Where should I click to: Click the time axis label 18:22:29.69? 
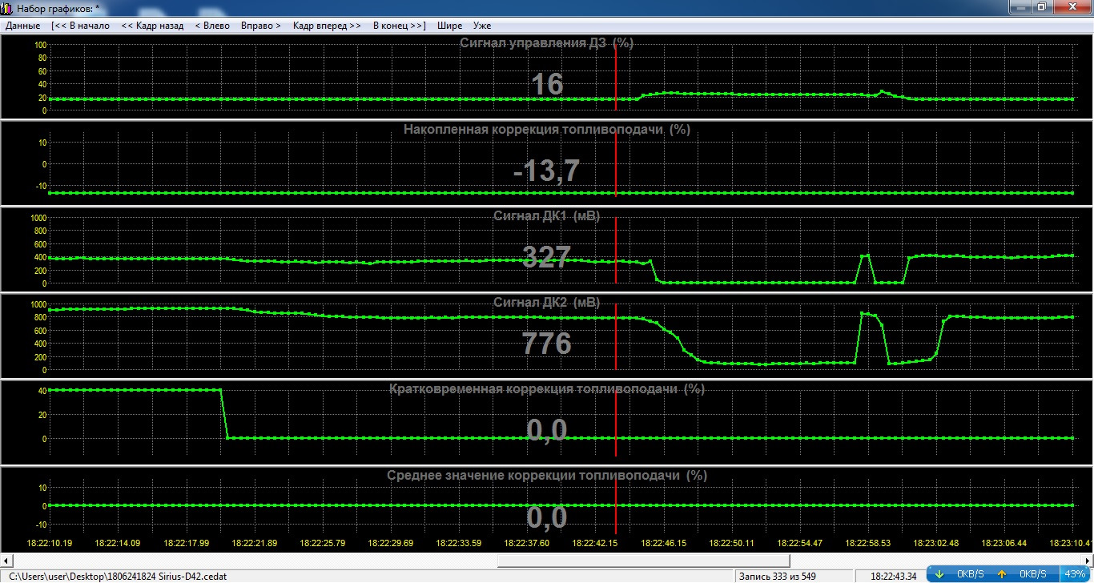[391, 543]
